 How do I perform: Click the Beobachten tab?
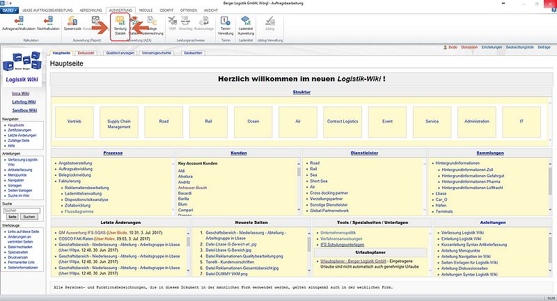coord(193,53)
